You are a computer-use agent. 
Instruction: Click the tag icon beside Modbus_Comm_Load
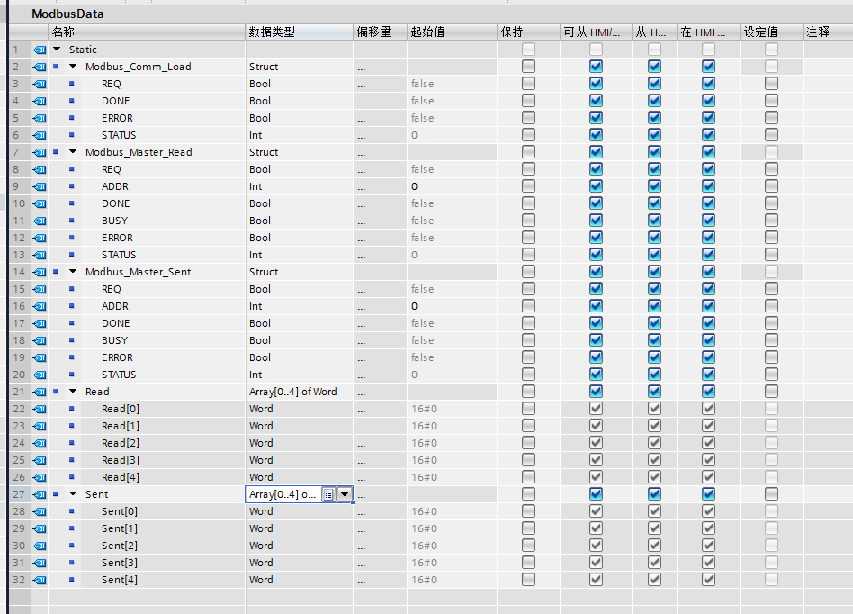(40, 67)
